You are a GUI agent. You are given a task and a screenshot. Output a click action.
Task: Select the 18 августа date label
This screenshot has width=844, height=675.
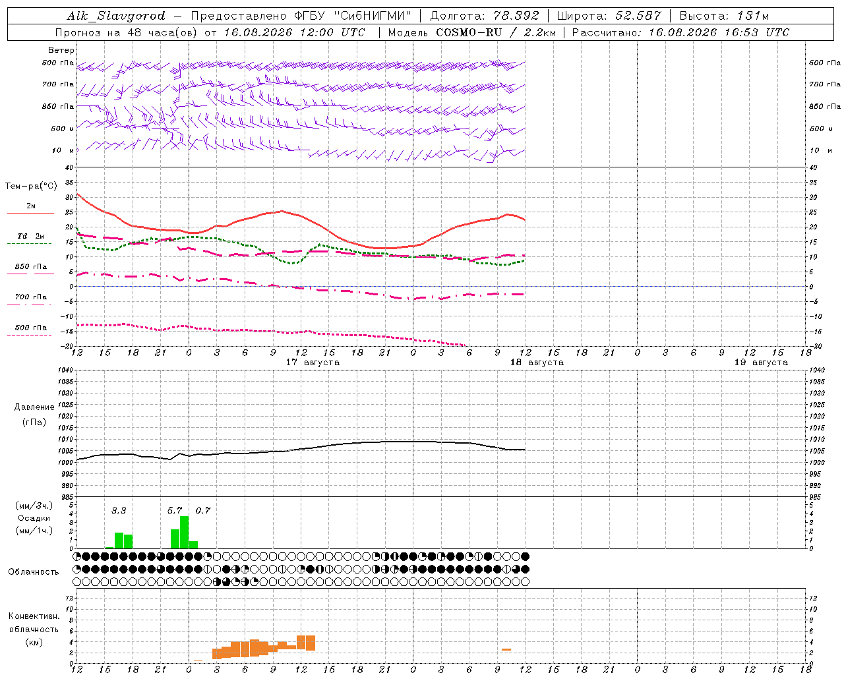(537, 363)
